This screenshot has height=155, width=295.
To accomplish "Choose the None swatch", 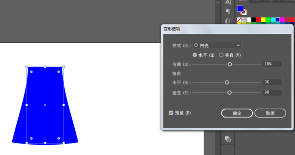I will (x=239, y=19).
